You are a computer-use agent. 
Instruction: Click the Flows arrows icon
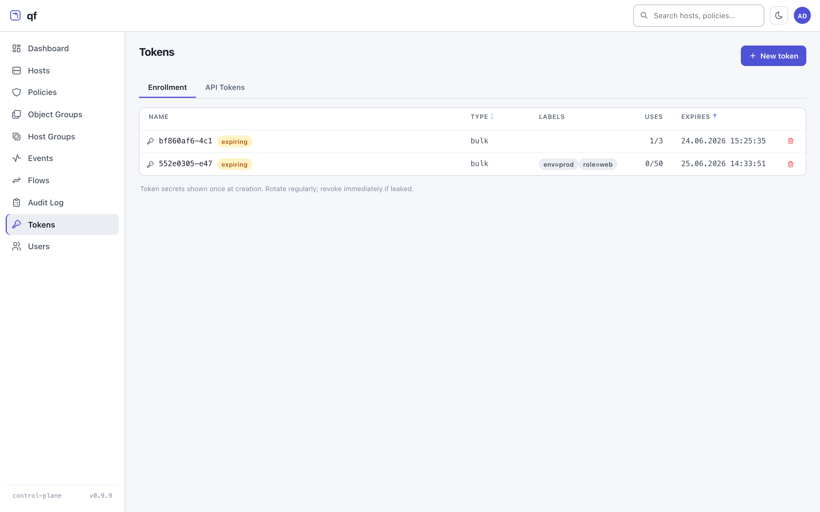point(17,181)
